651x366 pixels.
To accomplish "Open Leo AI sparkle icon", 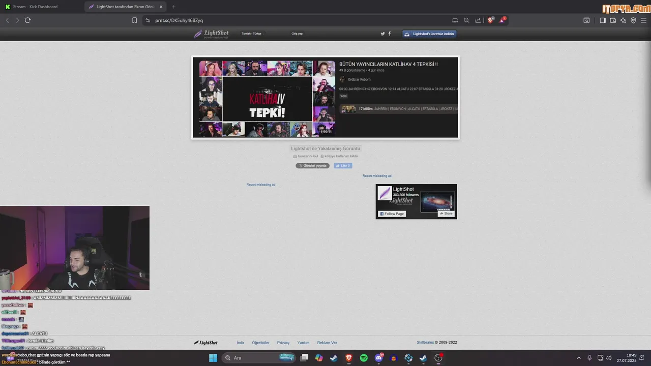I will pos(623,20).
